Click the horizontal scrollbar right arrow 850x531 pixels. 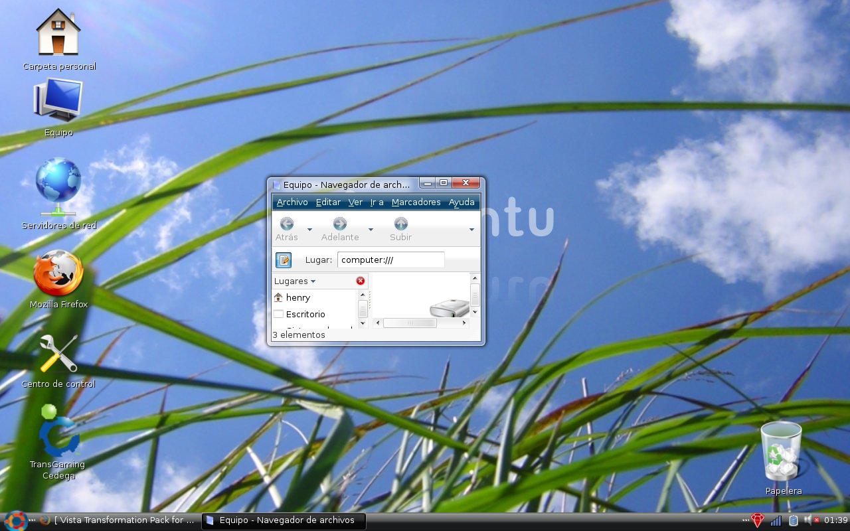click(x=464, y=323)
